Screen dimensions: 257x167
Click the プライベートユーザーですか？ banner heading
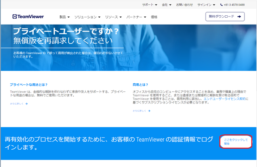pos(66,31)
